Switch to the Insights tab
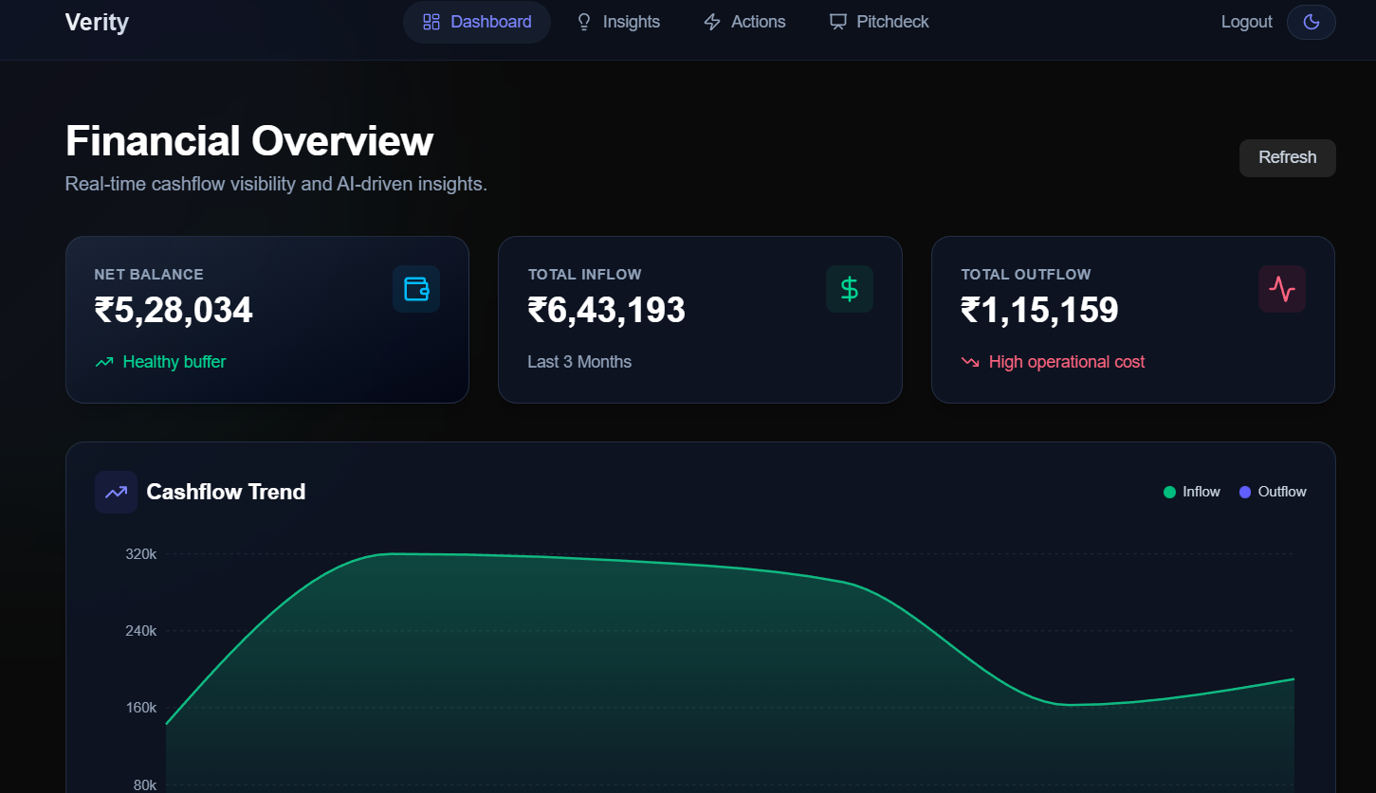 click(631, 22)
